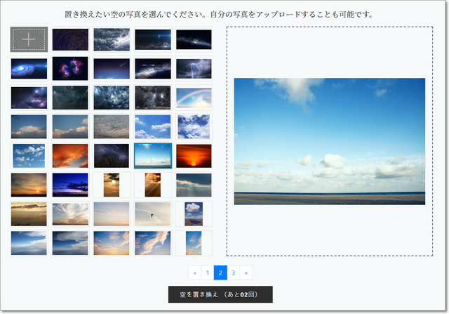Image resolution: width=449 pixels, height=314 pixels.
Task: Go to previous page with « arrow
Action: (x=194, y=273)
